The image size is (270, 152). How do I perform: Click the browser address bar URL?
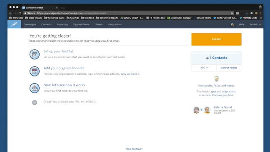pos(71,13)
